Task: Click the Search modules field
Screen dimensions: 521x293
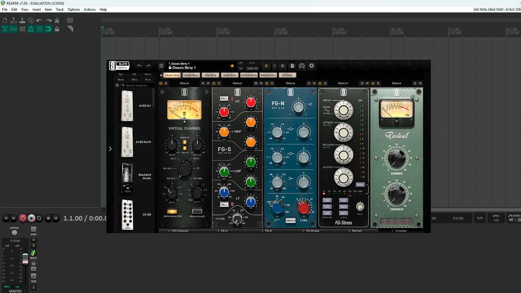Action: (x=138, y=85)
